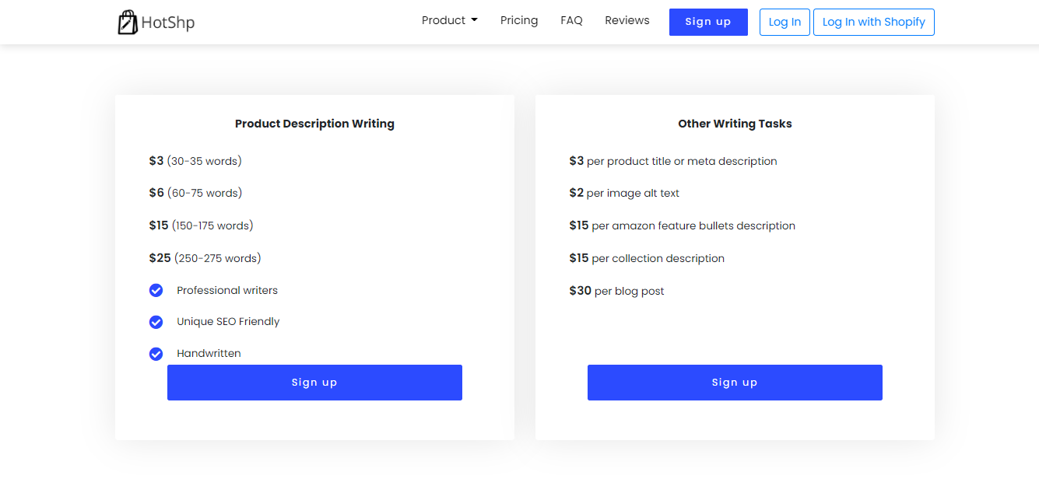This screenshot has width=1039, height=486.
Task: Click the checkmark icon beside Unique SEO Friendly
Action: (156, 322)
